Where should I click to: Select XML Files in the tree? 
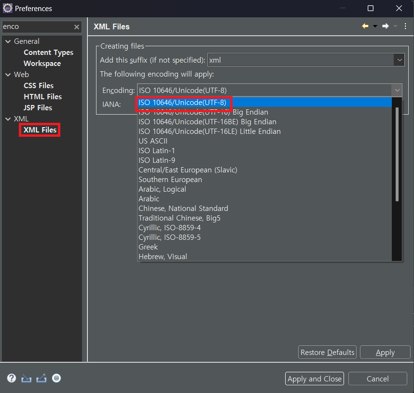40,130
